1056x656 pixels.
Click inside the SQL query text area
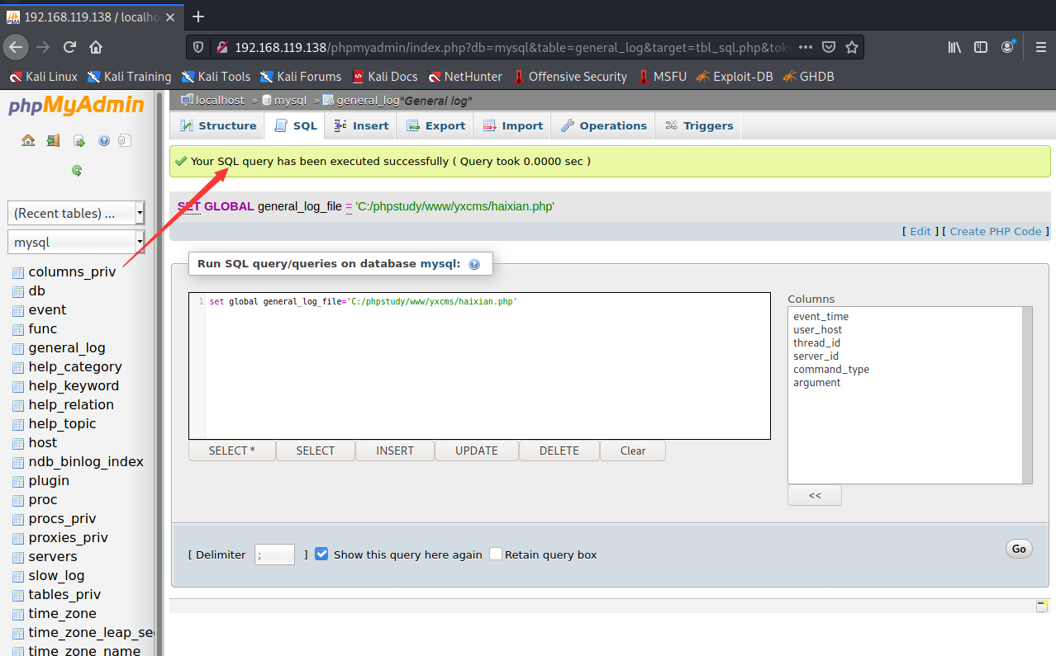click(479, 366)
